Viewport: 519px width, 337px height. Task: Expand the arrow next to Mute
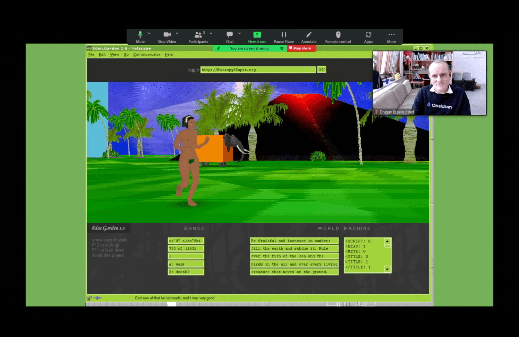[150, 33]
